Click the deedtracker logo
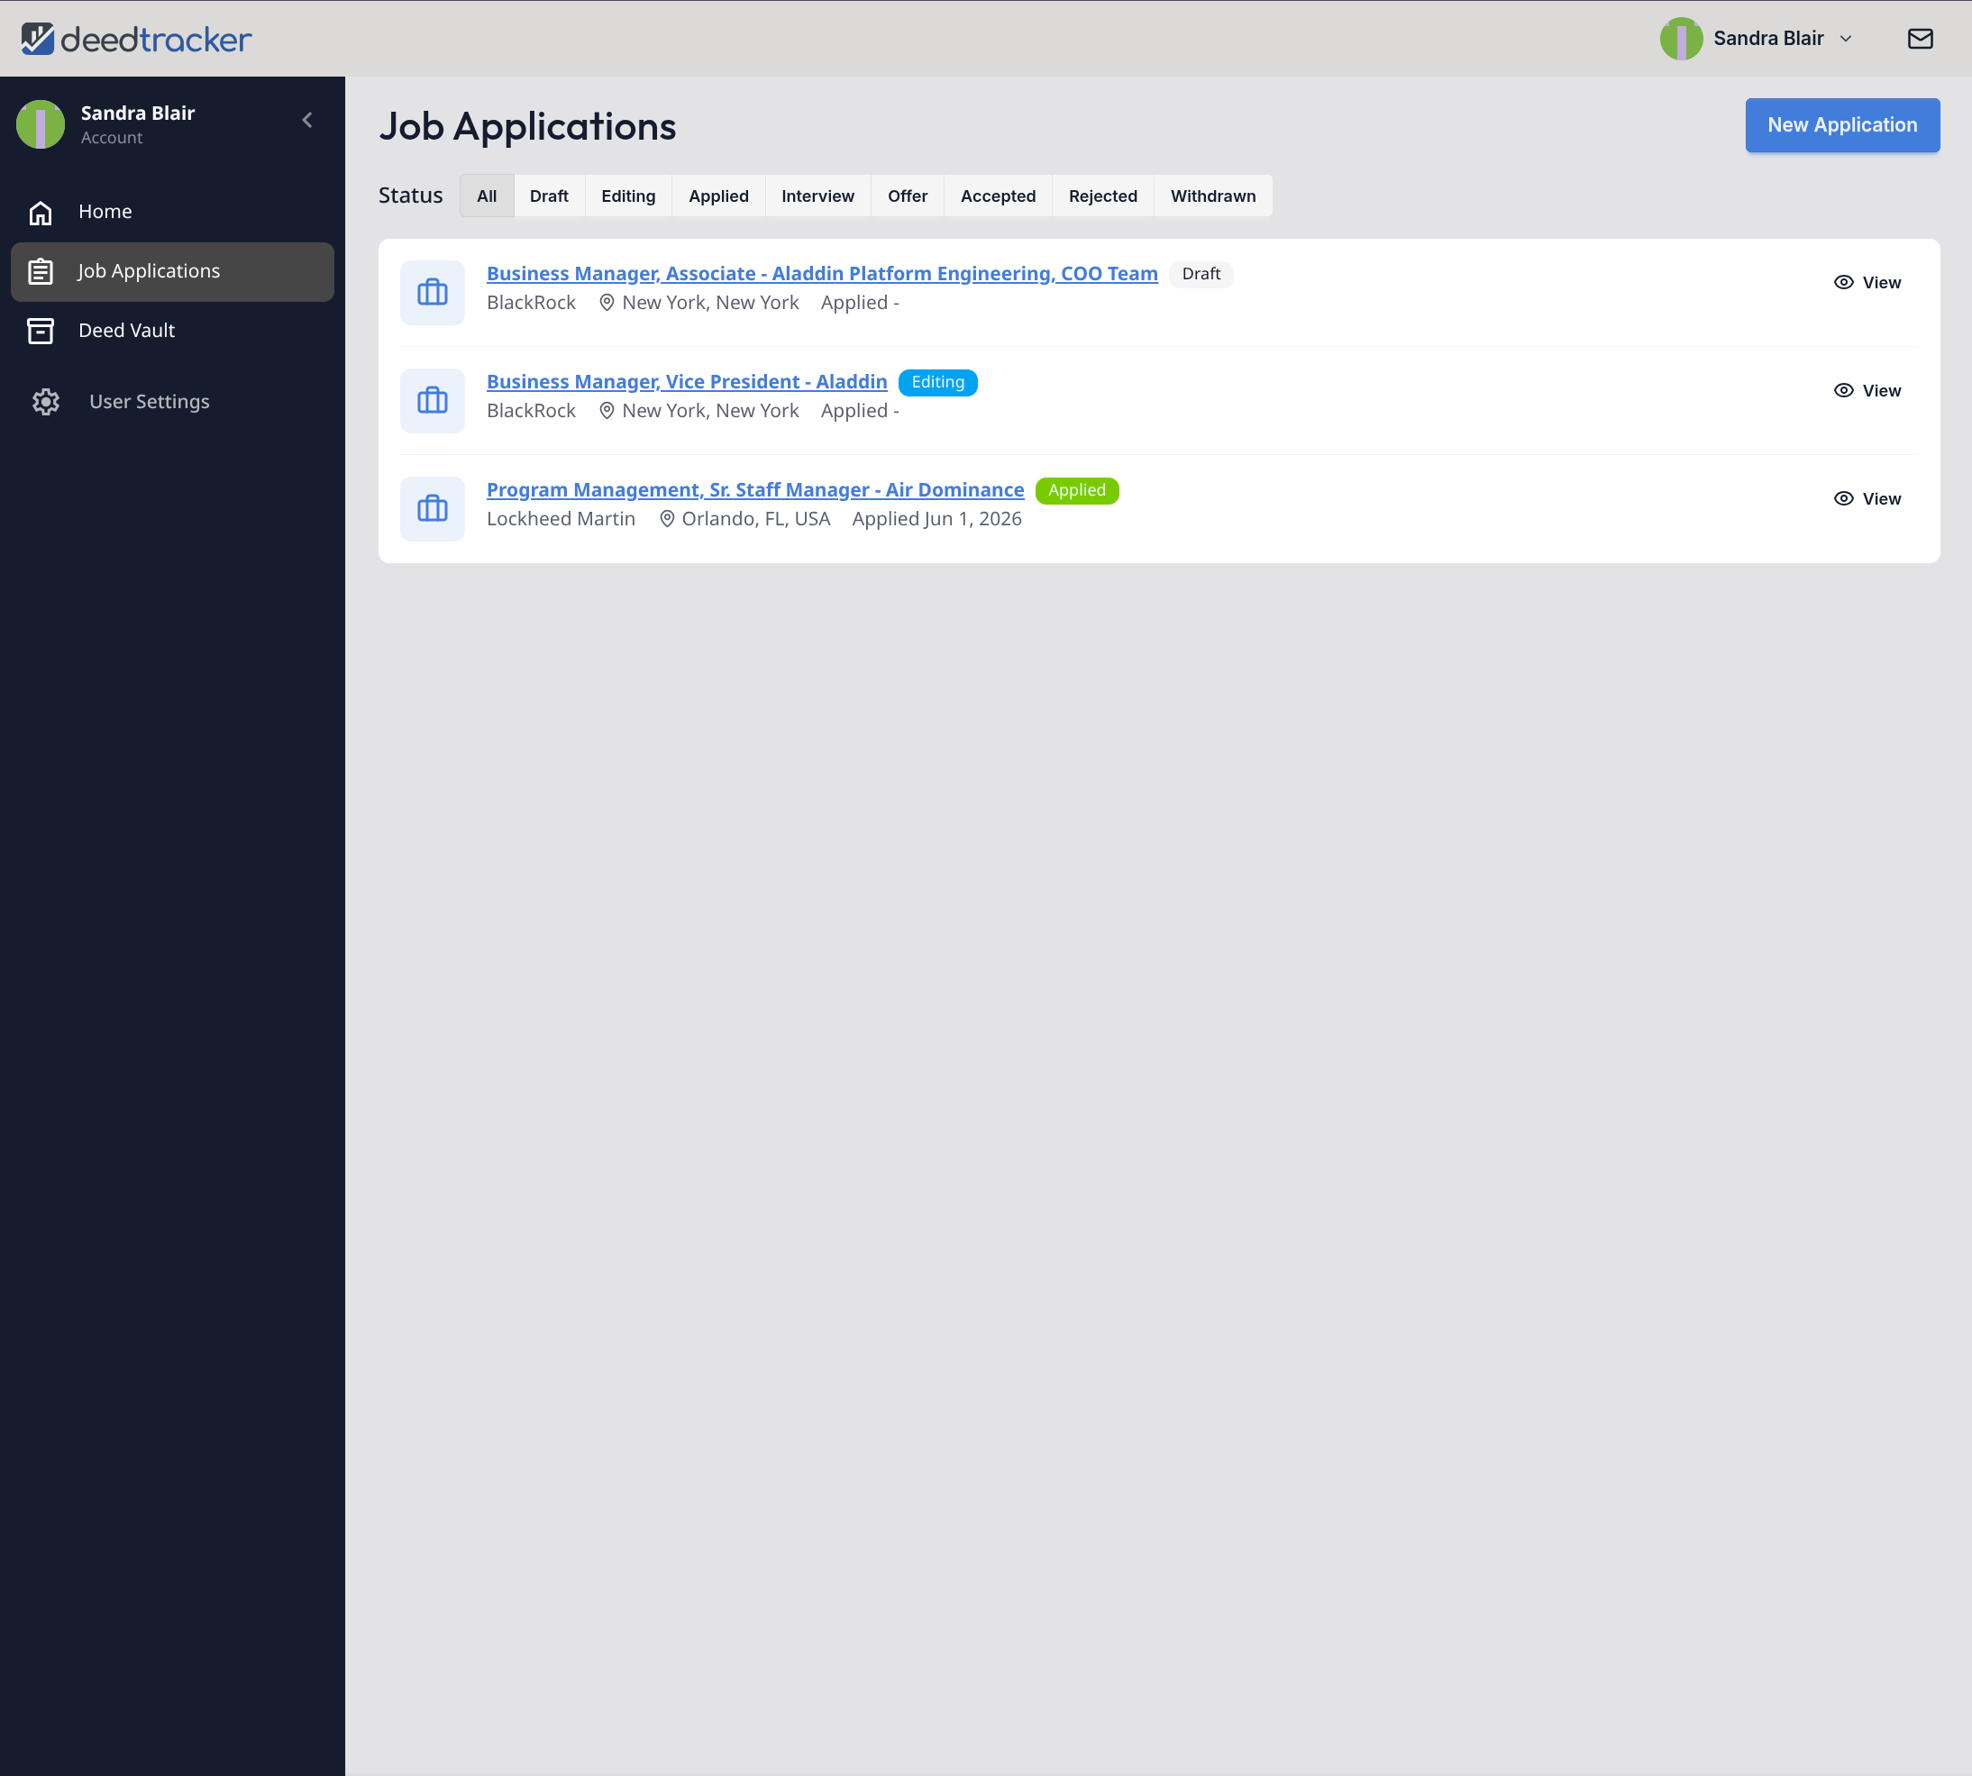Viewport: 1972px width, 1776px height. [136, 39]
